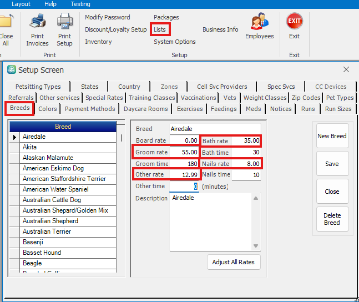
Task: Select Alaskan Malamute in the breed list
Action: [68, 158]
